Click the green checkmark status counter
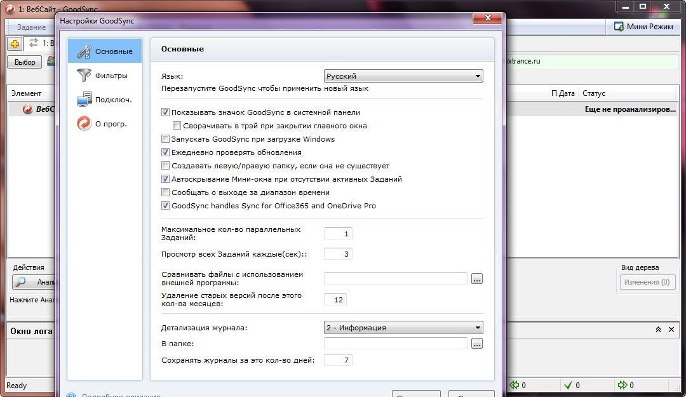The image size is (686, 397). (x=572, y=385)
